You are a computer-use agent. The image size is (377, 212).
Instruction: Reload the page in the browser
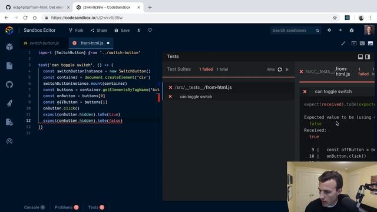25,18
